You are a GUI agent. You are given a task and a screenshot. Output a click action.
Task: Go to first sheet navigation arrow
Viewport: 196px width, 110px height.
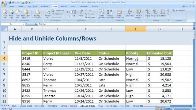click(2, 106)
